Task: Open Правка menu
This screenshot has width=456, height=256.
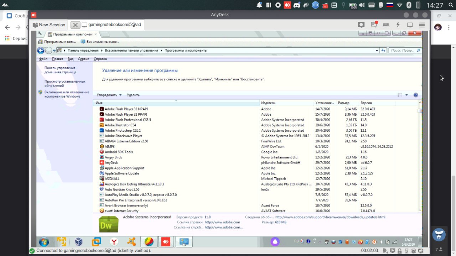Action: tap(57, 59)
